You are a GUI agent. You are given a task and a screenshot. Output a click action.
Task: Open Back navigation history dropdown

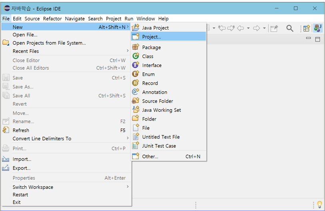(x=248, y=28)
